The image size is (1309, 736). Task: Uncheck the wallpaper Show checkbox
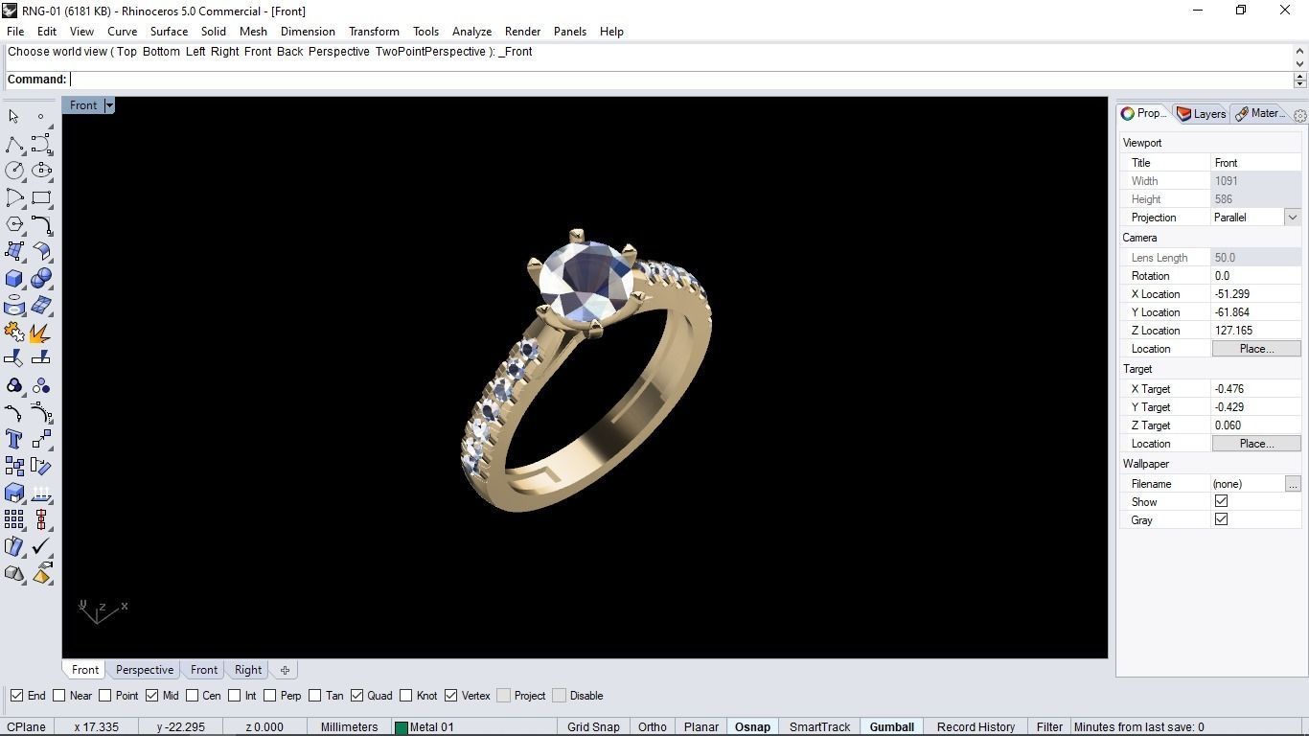[x=1221, y=501]
